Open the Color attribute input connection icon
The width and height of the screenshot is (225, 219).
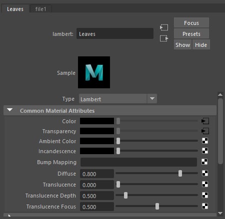tap(205, 121)
